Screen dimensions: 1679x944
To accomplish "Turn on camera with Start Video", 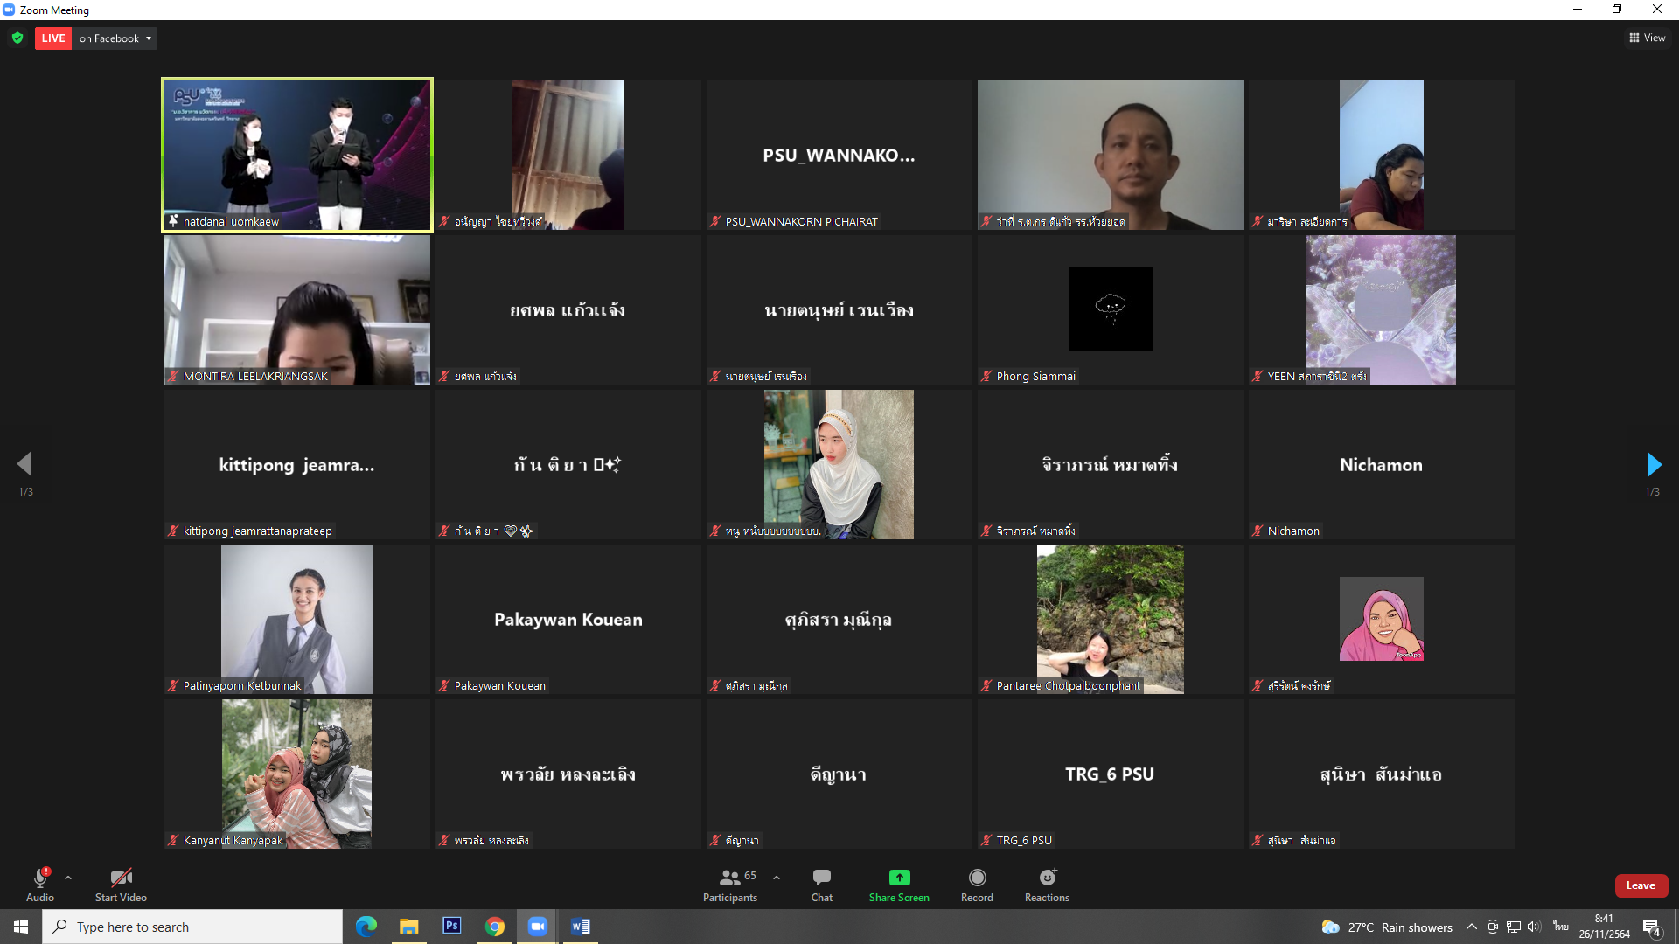I will pyautogui.click(x=121, y=885).
